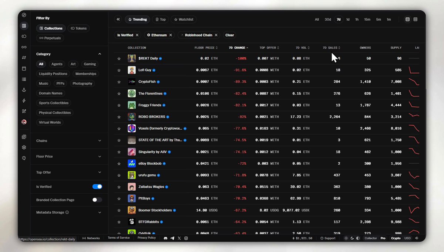Image resolution: width=444 pixels, height=252 pixels.
Task: Open Discord icon in footer
Action: click(165, 238)
